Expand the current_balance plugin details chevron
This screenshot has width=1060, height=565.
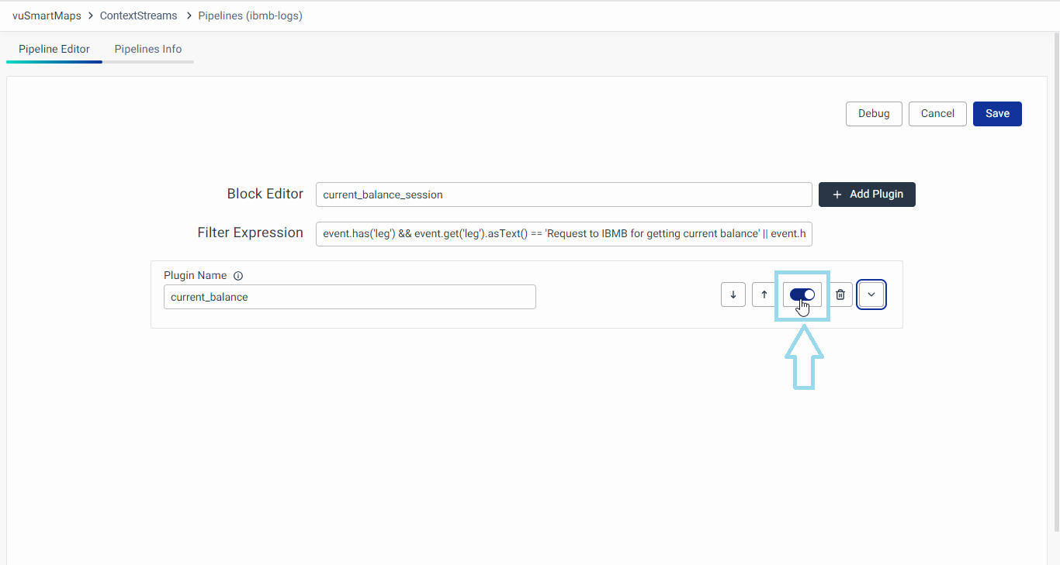tap(871, 295)
